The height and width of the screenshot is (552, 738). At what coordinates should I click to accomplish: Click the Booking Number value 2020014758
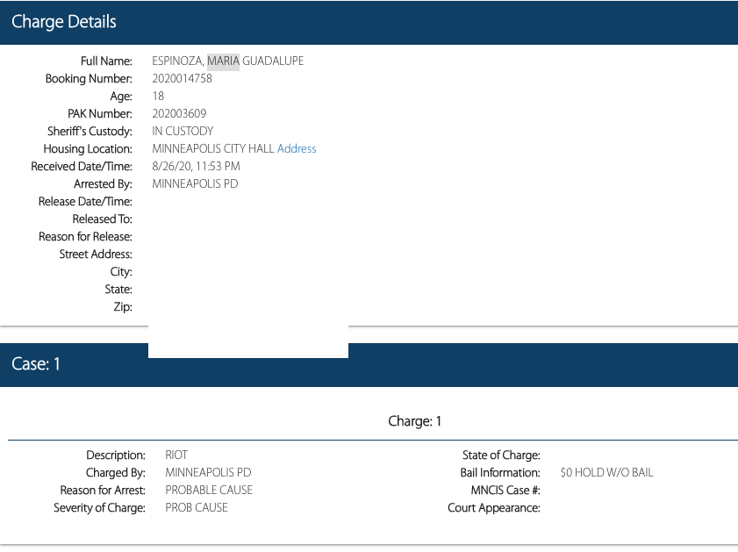(x=182, y=79)
